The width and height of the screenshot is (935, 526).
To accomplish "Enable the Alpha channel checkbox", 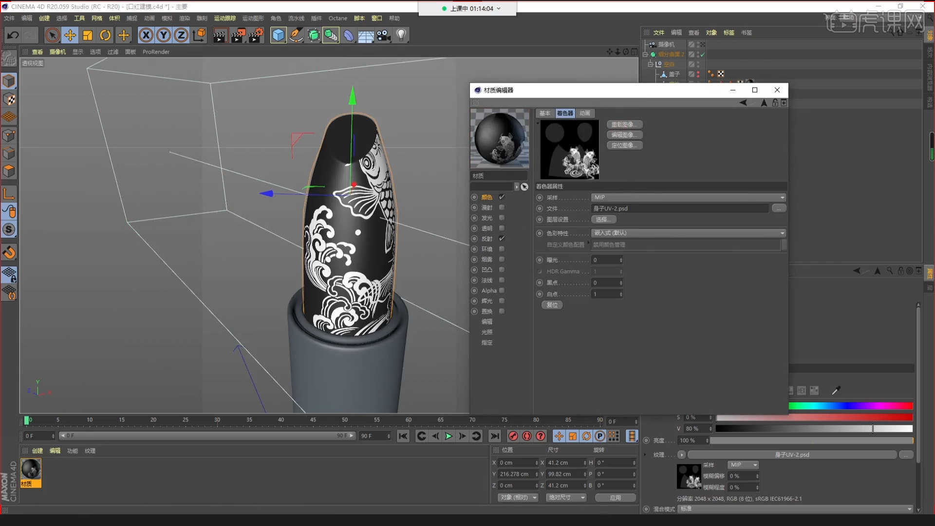I will pos(502,290).
